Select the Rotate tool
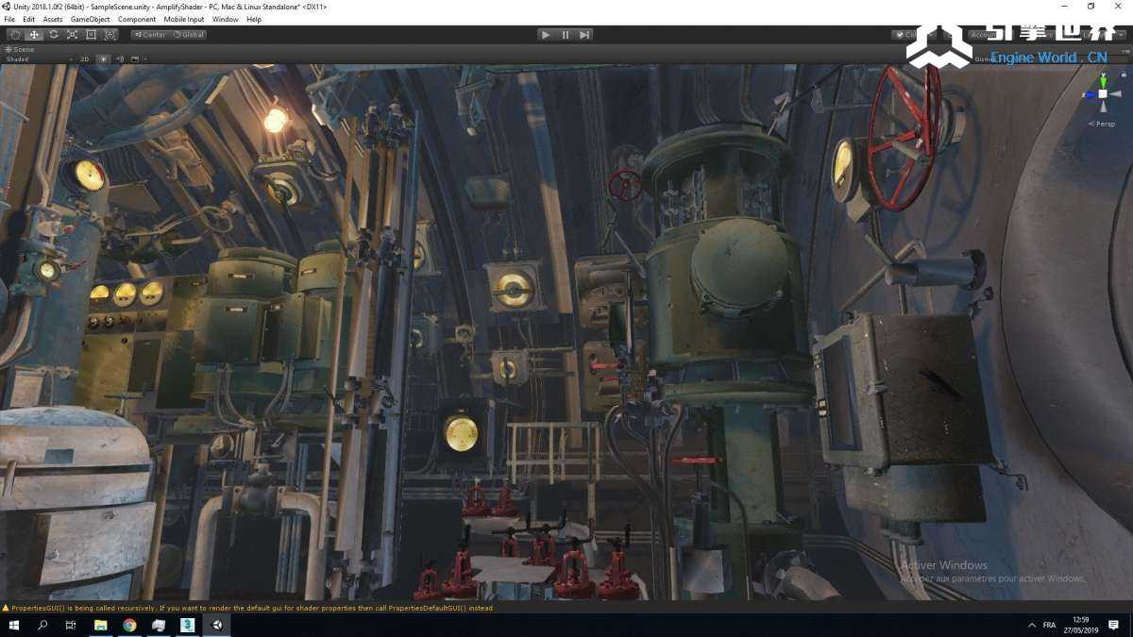The width and height of the screenshot is (1133, 637). (53, 34)
